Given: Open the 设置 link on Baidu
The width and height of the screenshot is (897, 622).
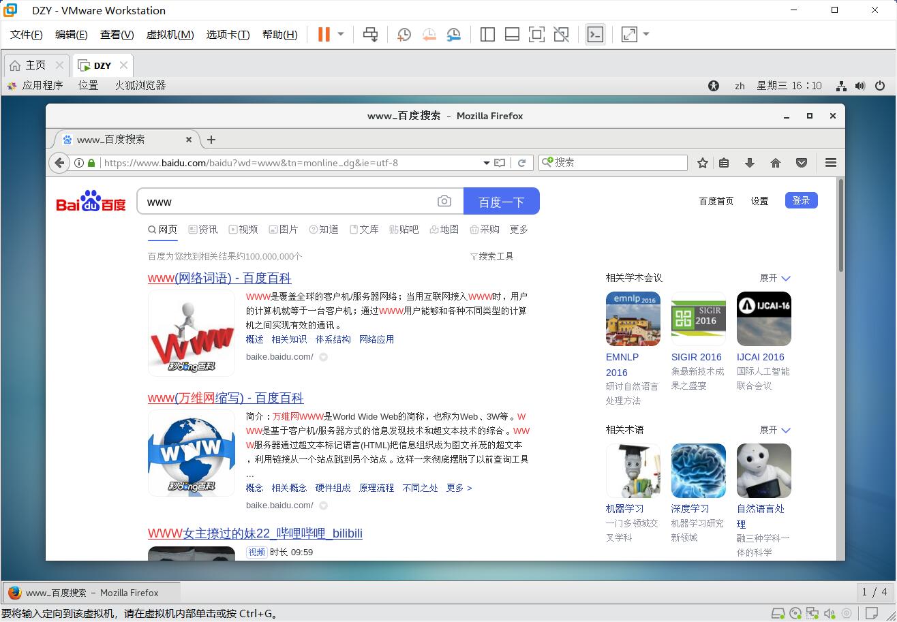Looking at the screenshot, I should tap(759, 201).
